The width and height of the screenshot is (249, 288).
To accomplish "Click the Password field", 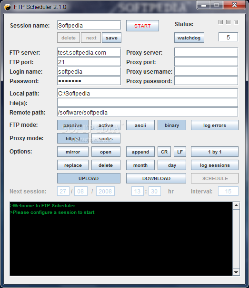I will (89, 81).
